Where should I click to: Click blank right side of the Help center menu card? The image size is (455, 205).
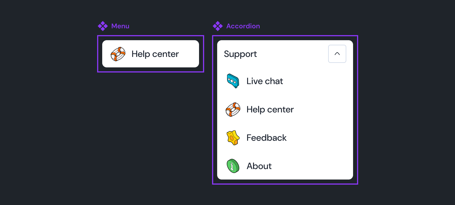pos(189,54)
